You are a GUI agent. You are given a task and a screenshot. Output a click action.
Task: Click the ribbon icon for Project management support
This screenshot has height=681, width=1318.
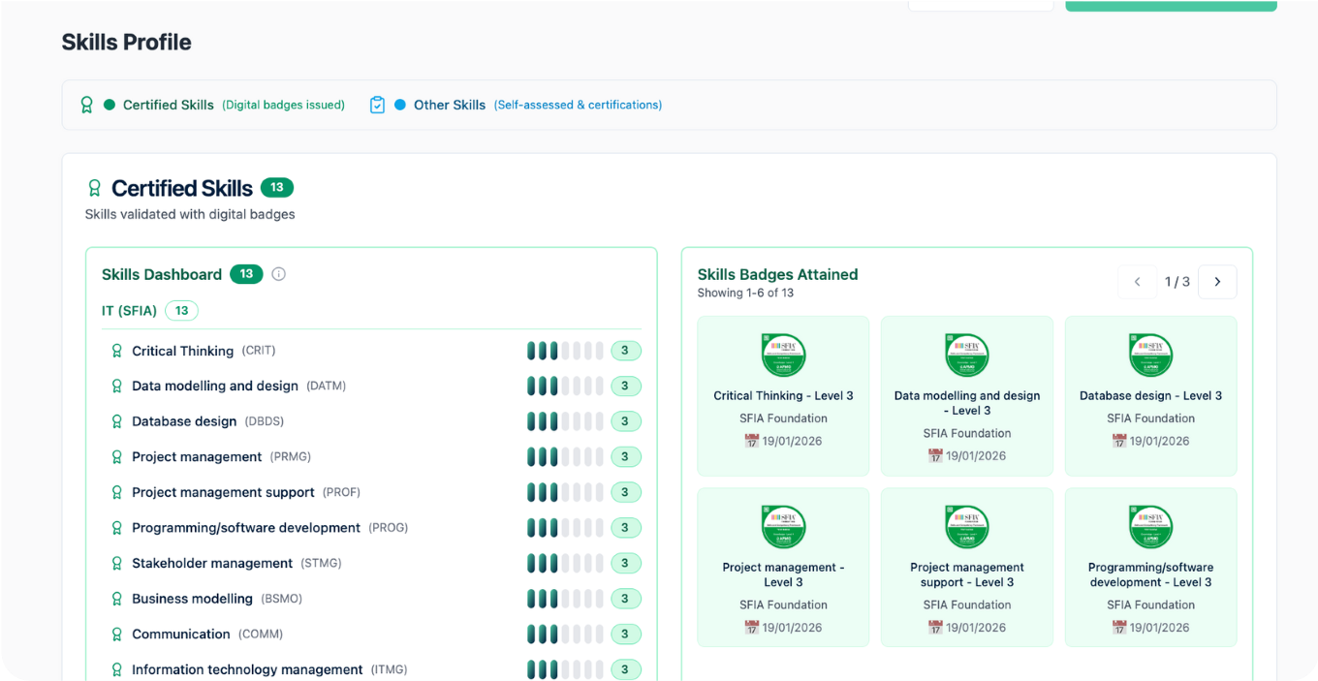(117, 492)
